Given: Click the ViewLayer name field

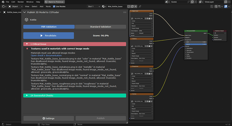Looking at the screenshot, I should [x=214, y=2].
